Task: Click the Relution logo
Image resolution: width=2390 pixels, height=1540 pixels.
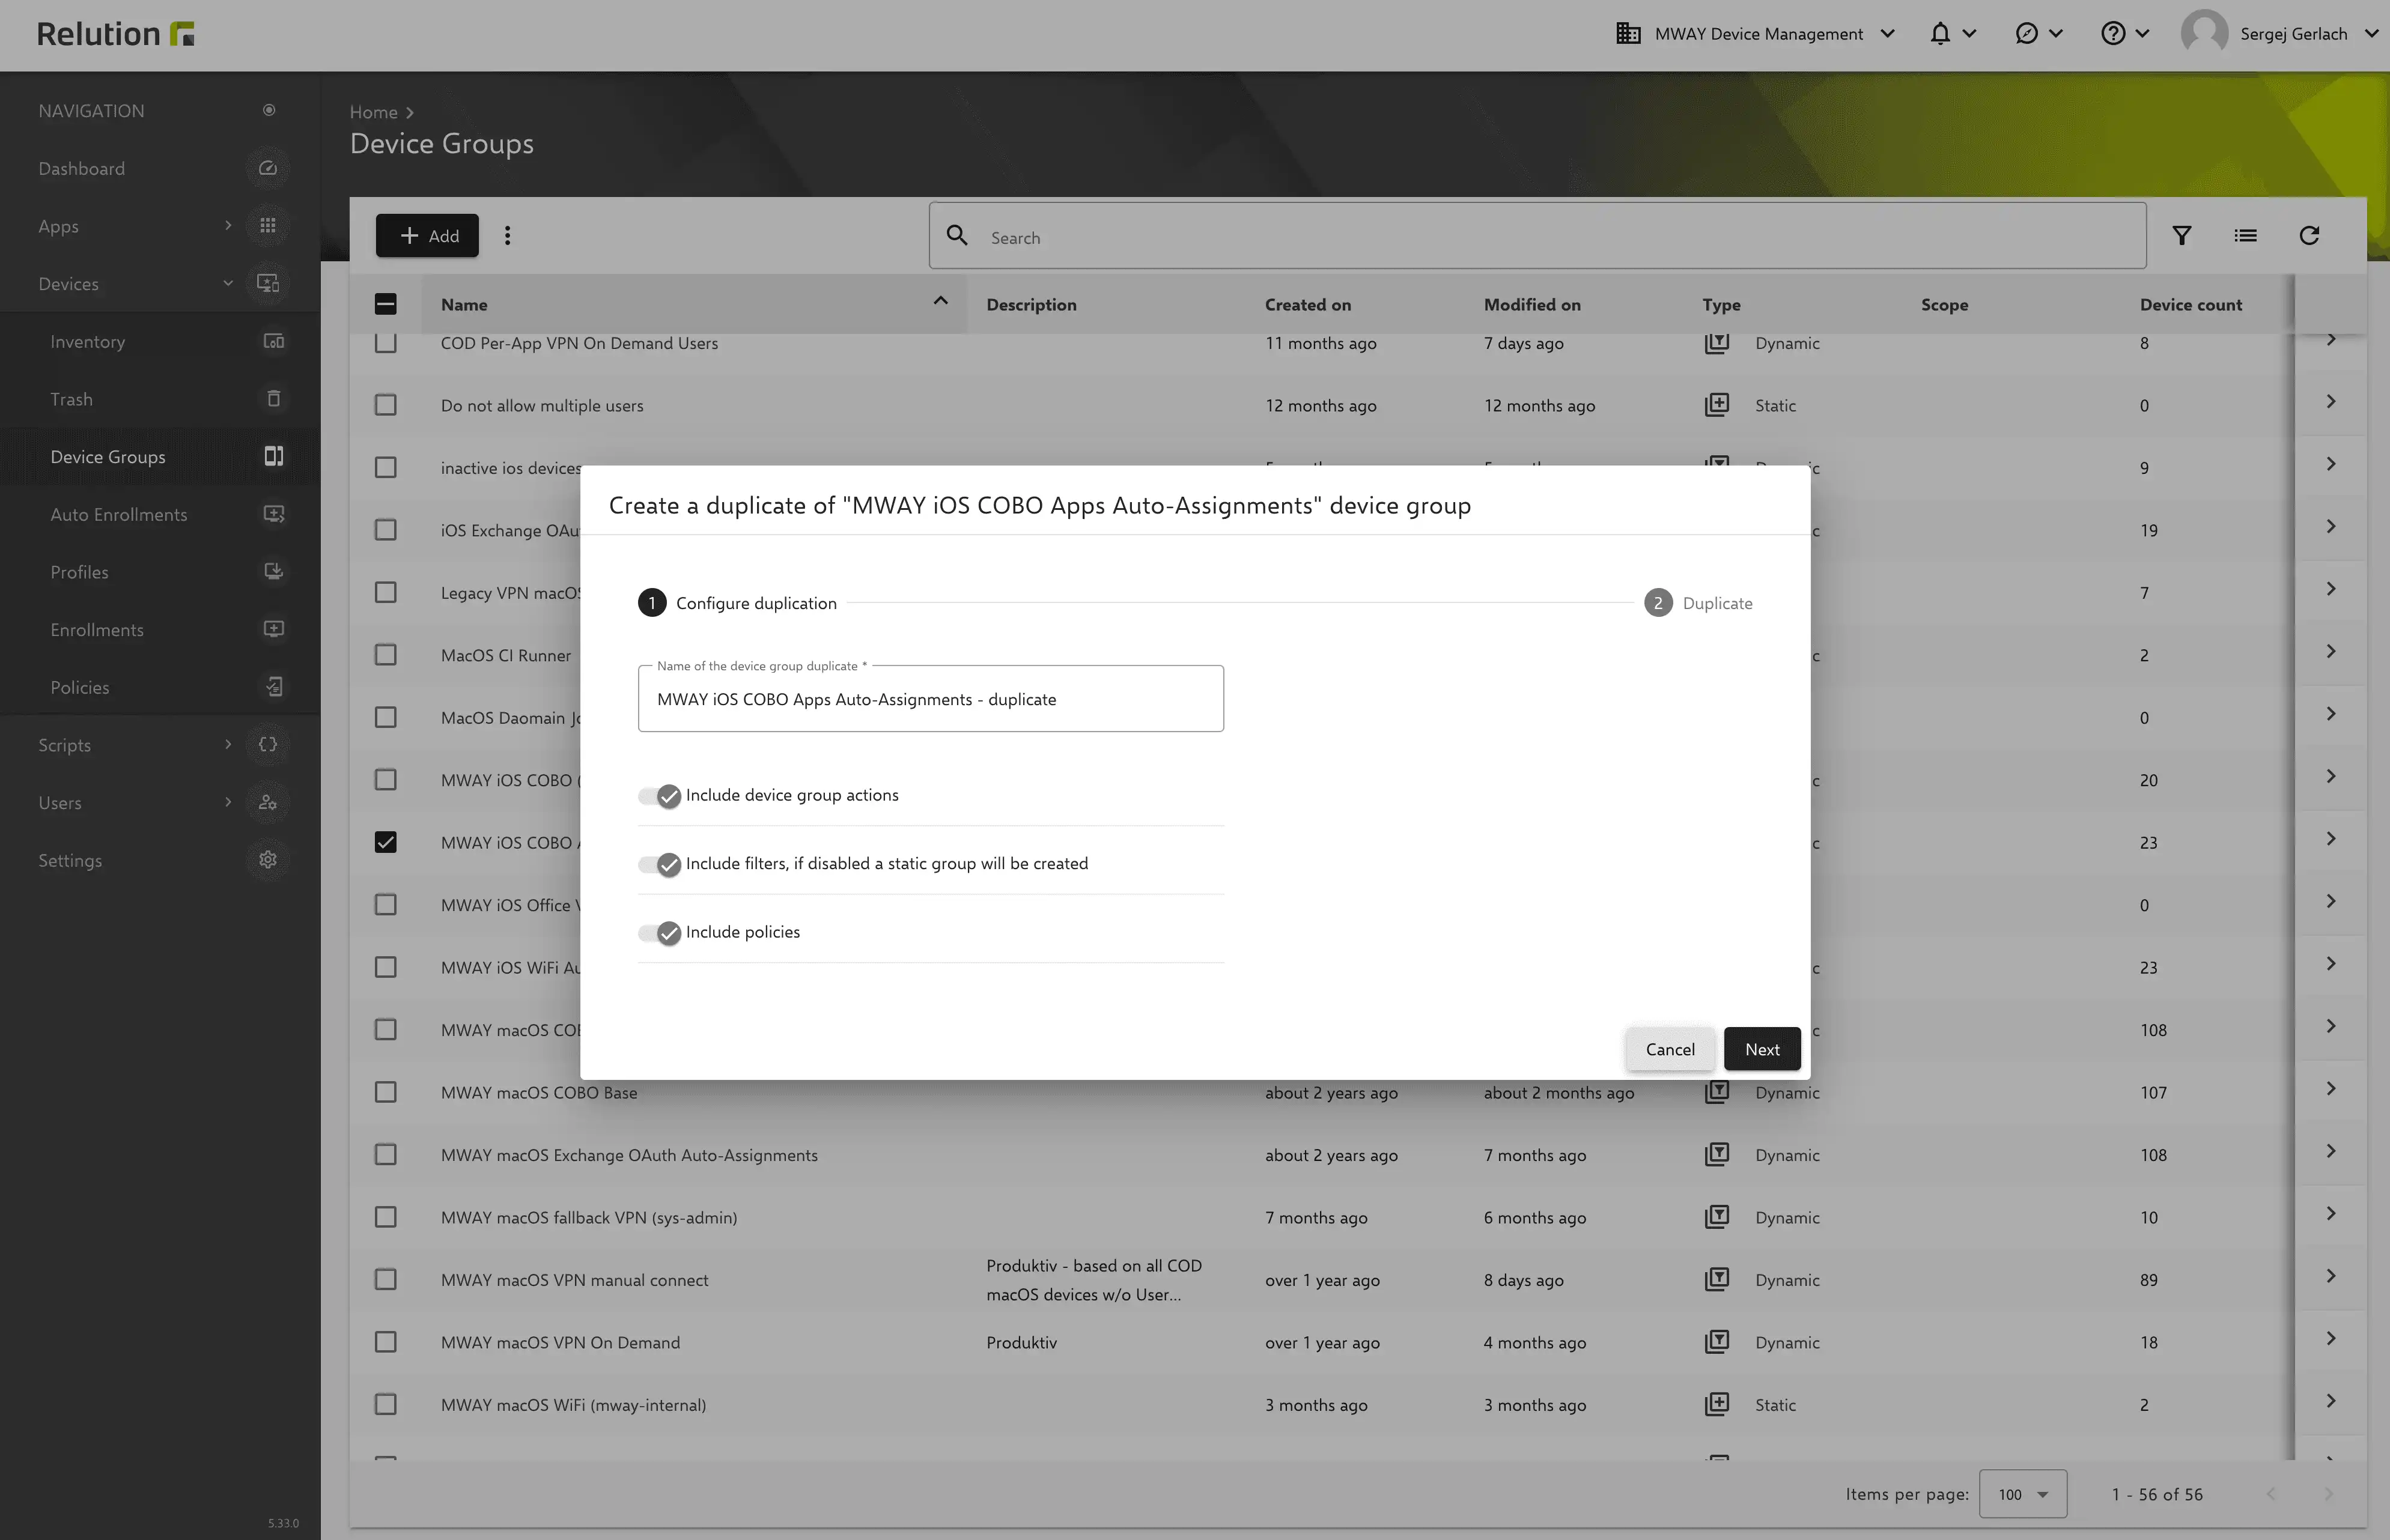Action: 116,34
